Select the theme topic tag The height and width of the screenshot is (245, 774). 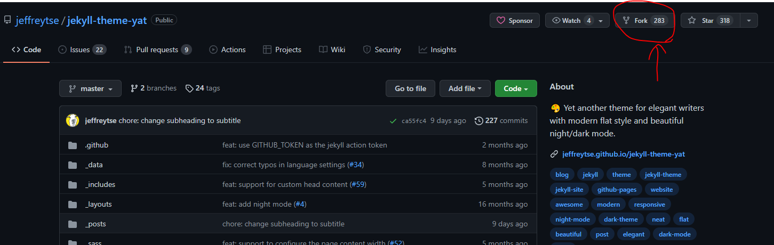[621, 175]
